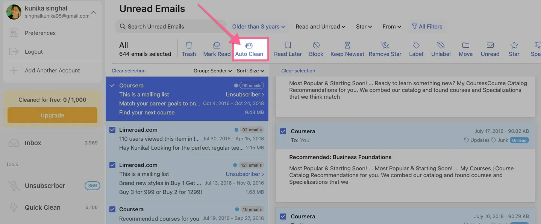Viewport: 541px width, 224px height.
Task: Open All Filters
Action: (427, 27)
